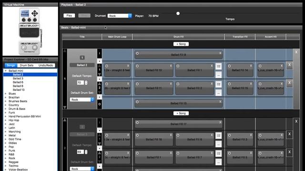Open more options for Ballad 2 part 1 fills
The image size is (305, 171).
pyautogui.click(x=218, y=75)
